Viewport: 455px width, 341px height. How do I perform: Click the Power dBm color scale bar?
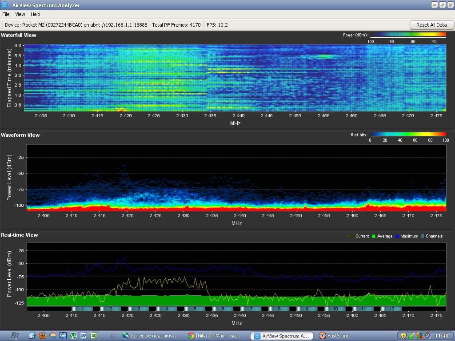[407, 34]
